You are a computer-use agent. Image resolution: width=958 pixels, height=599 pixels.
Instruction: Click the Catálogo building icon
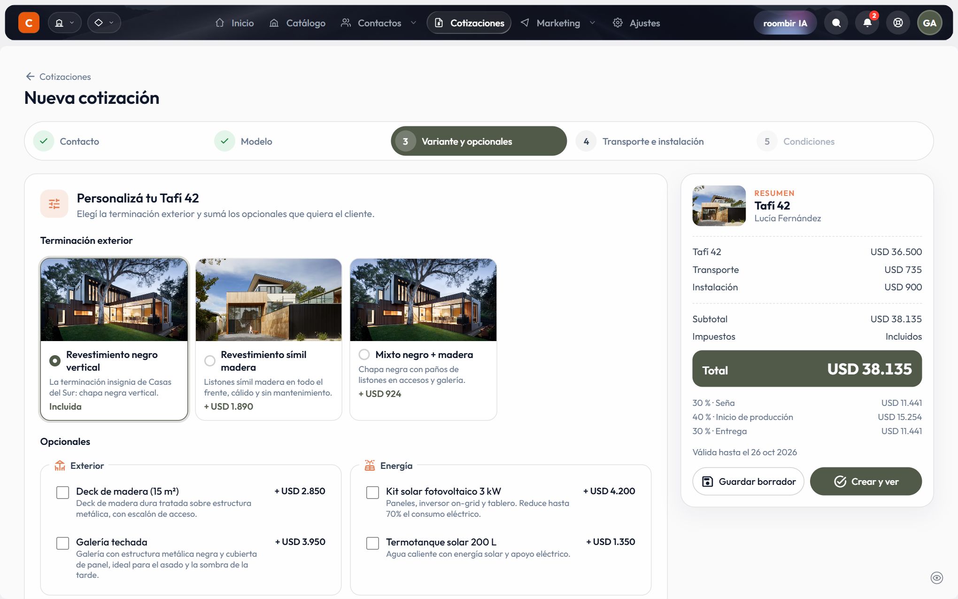tap(274, 23)
